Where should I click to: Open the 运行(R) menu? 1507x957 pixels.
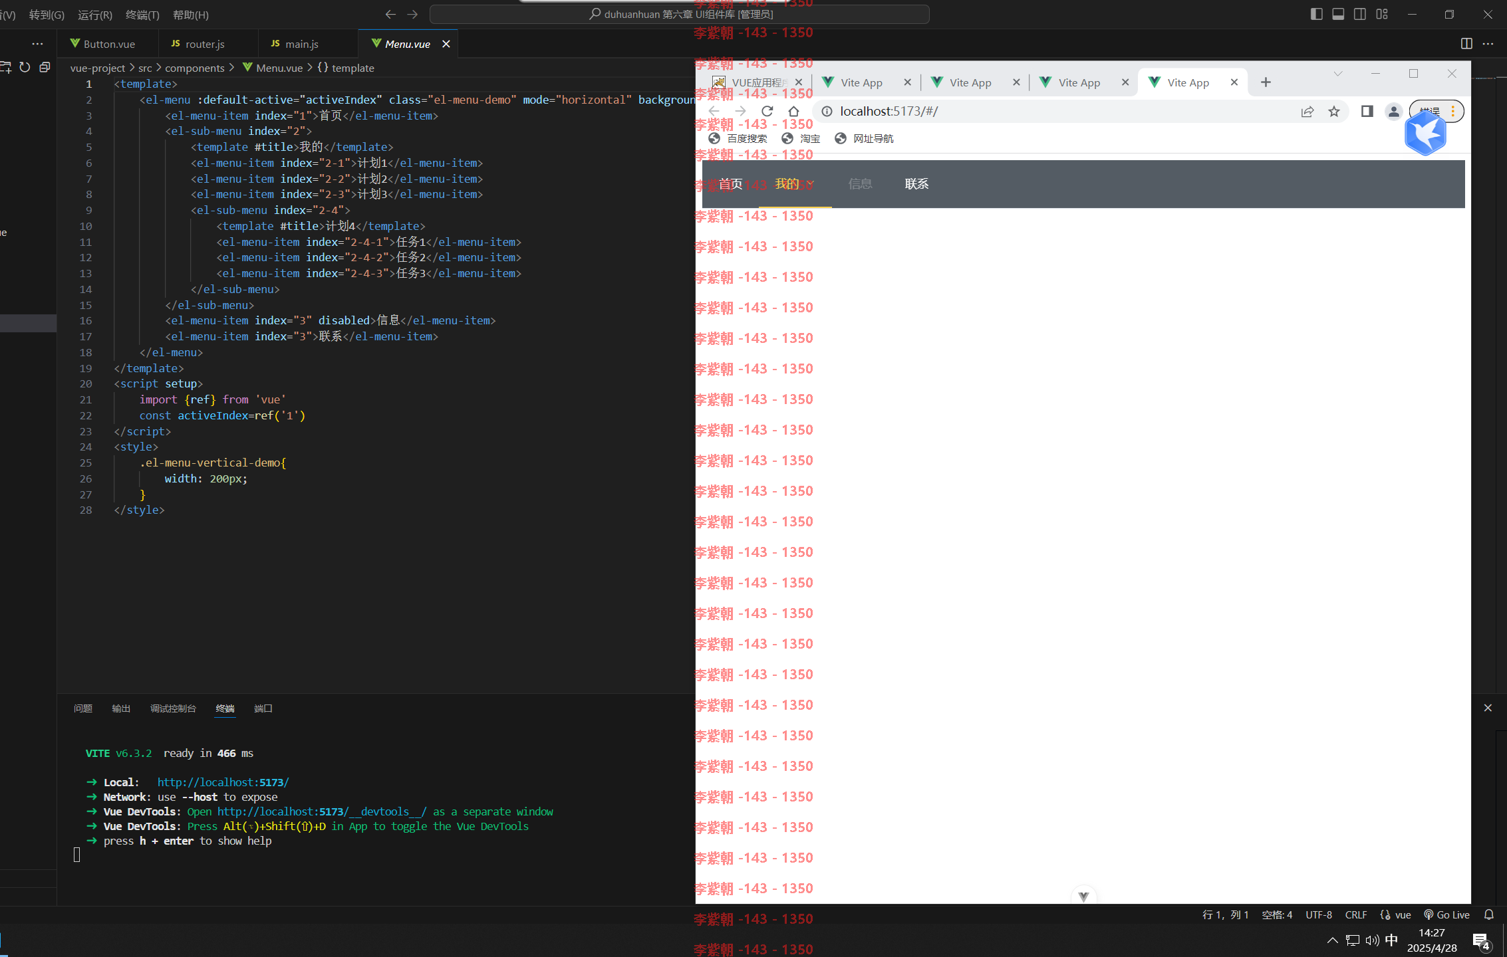95,15
